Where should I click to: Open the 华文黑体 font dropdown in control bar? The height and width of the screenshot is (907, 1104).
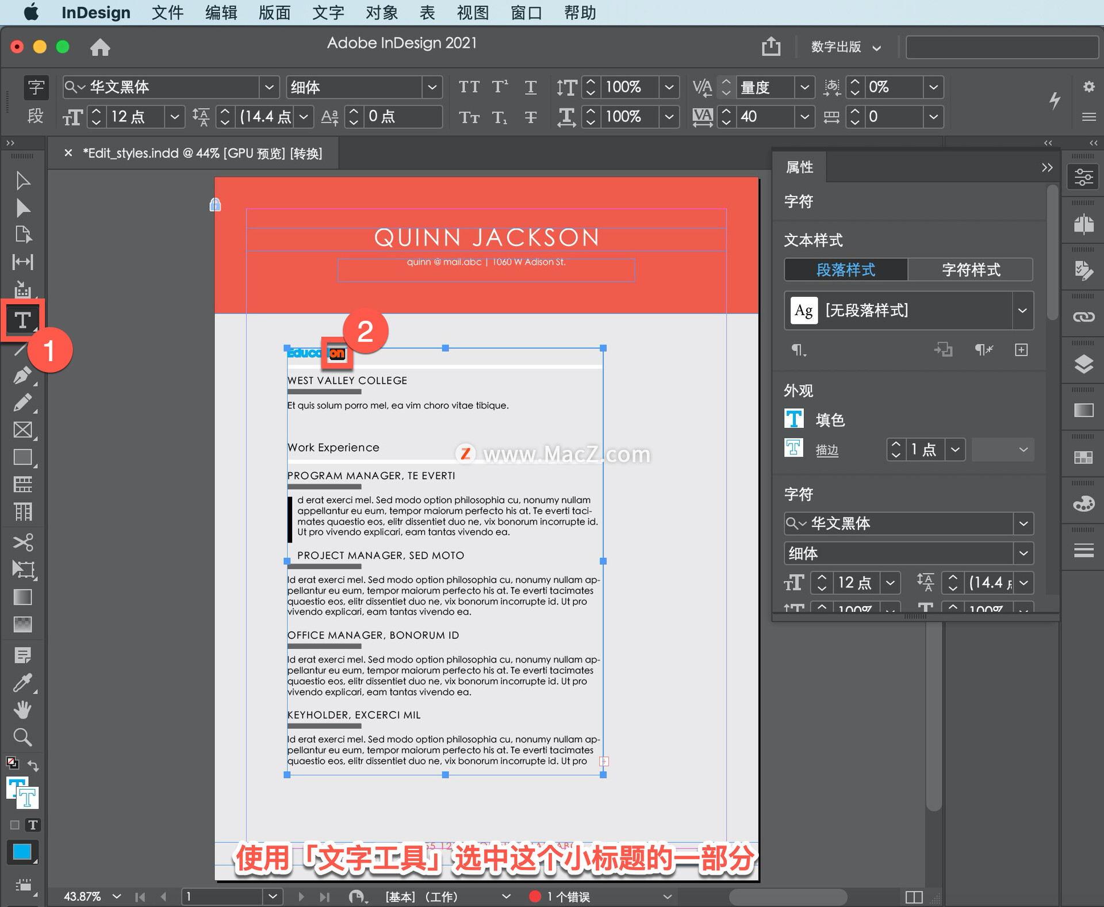point(269,87)
